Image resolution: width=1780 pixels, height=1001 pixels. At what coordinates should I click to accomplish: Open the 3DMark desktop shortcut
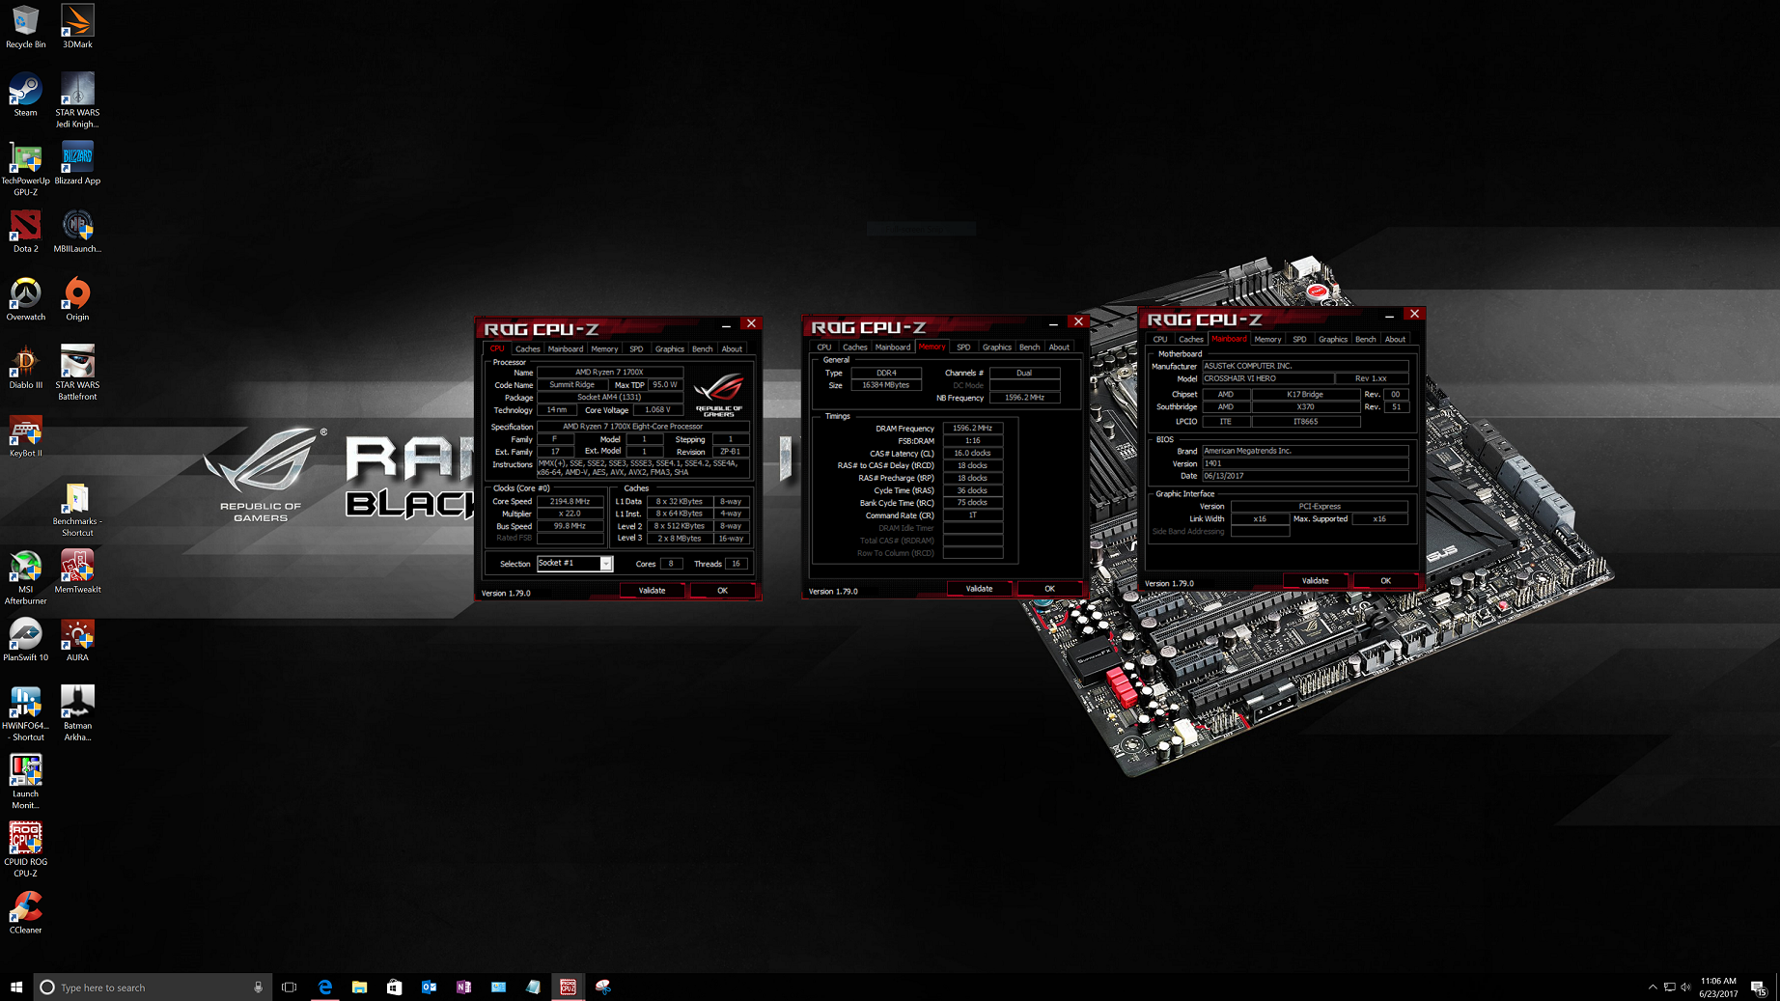pos(77,26)
